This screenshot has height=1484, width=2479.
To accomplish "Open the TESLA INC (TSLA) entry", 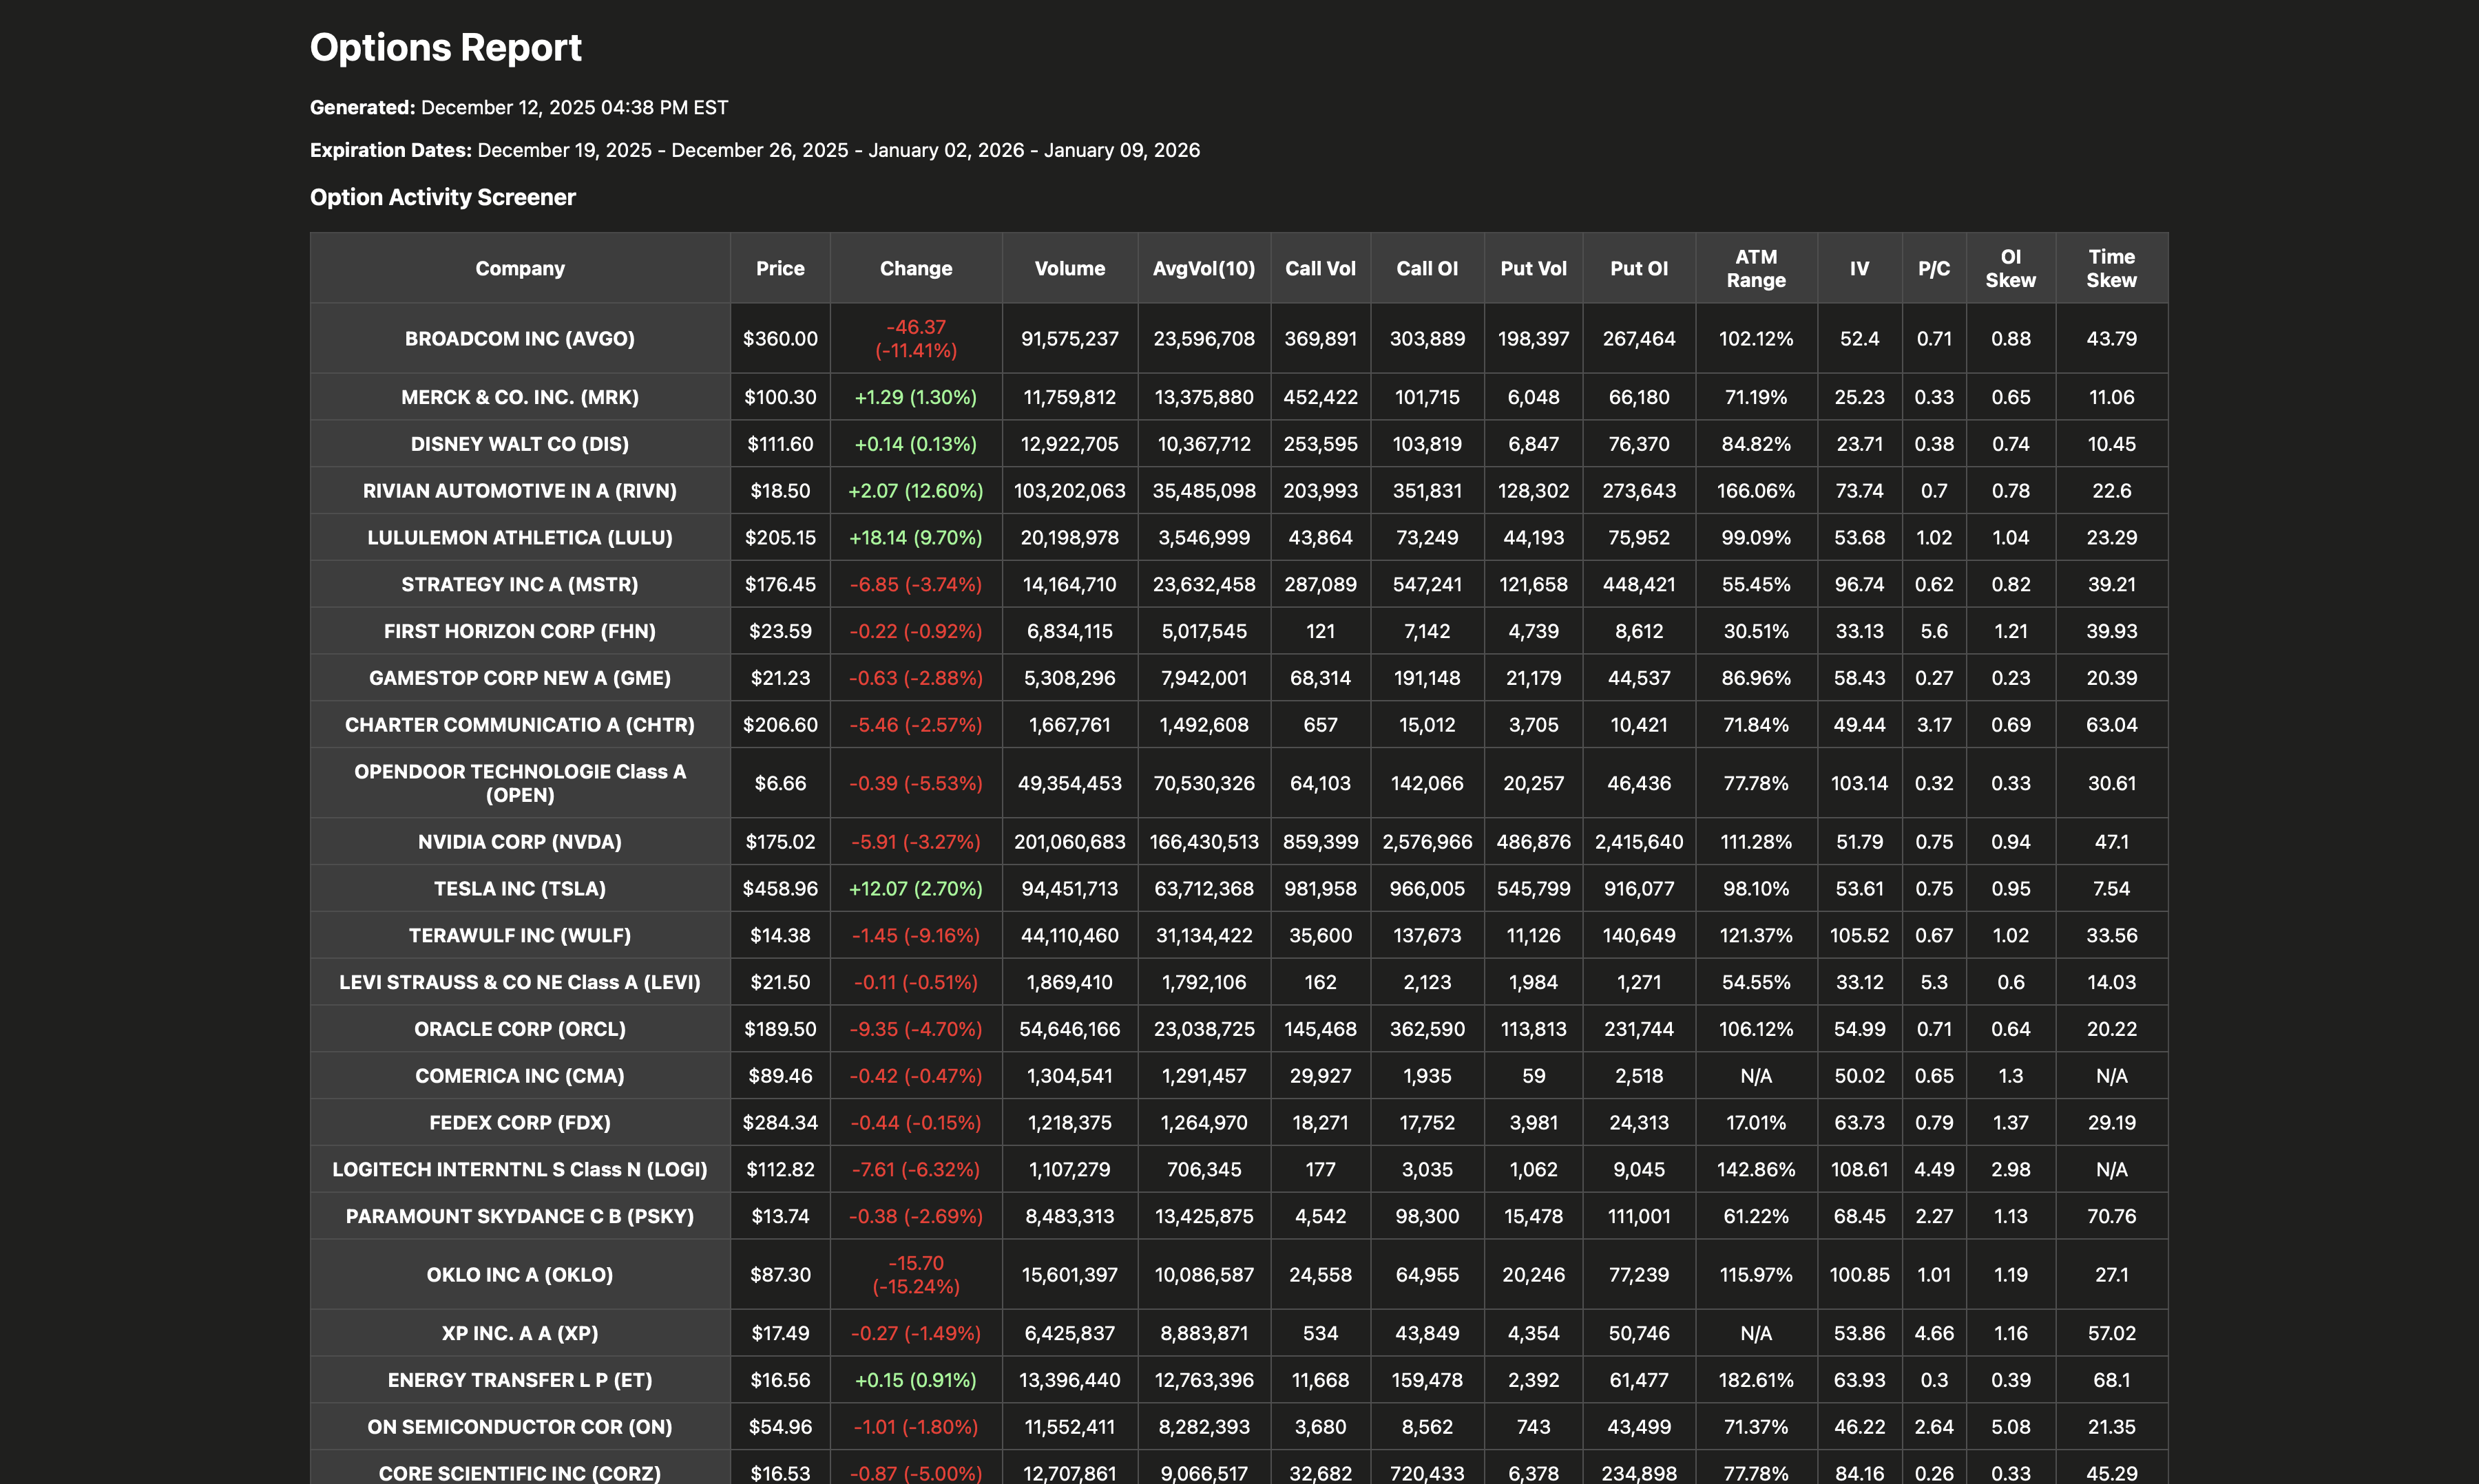I will tap(519, 888).
